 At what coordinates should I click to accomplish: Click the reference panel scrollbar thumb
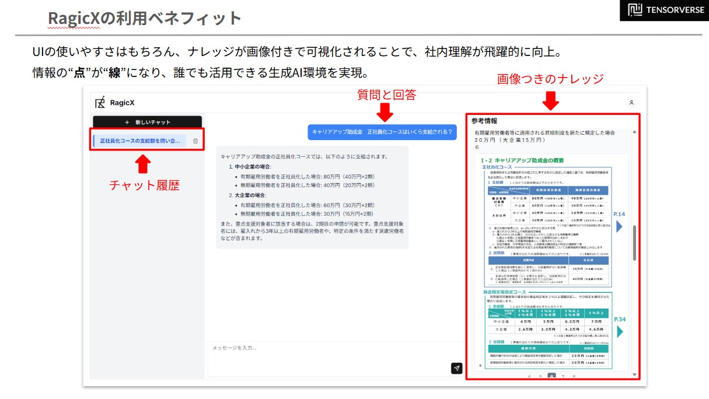[x=634, y=242]
